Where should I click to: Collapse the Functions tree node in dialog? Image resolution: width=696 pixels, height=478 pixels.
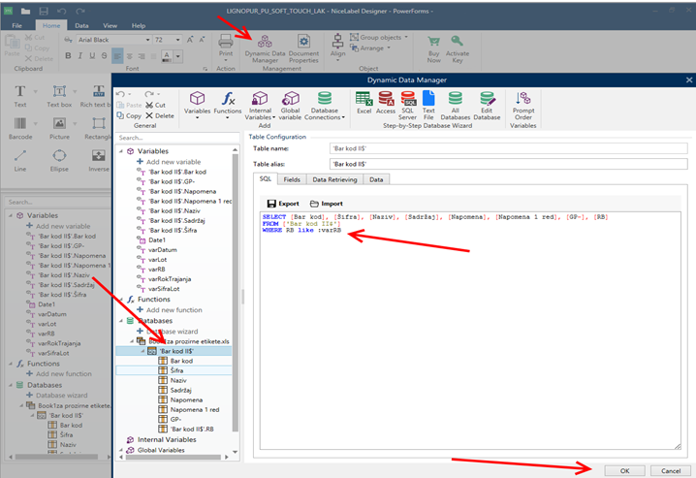121,300
